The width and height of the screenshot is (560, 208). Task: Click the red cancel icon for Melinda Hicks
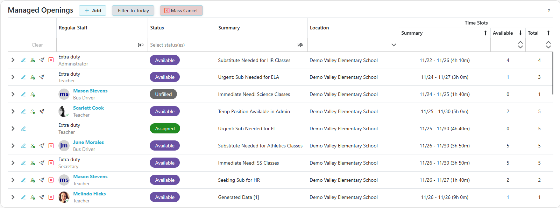click(51, 197)
